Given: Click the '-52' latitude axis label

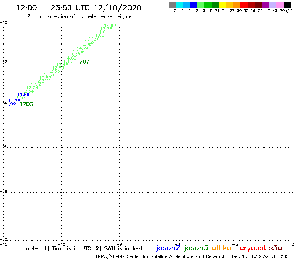Looking at the screenshot, I should [4, 62].
